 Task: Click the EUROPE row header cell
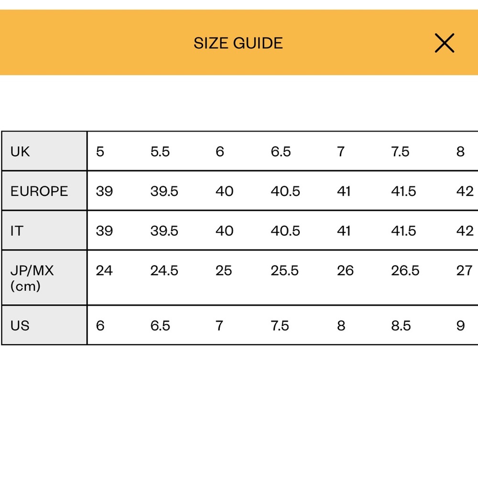pos(44,191)
